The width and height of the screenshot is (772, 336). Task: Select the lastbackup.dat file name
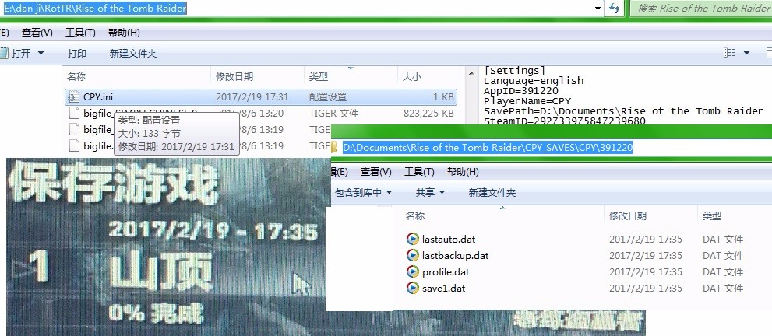(x=456, y=255)
